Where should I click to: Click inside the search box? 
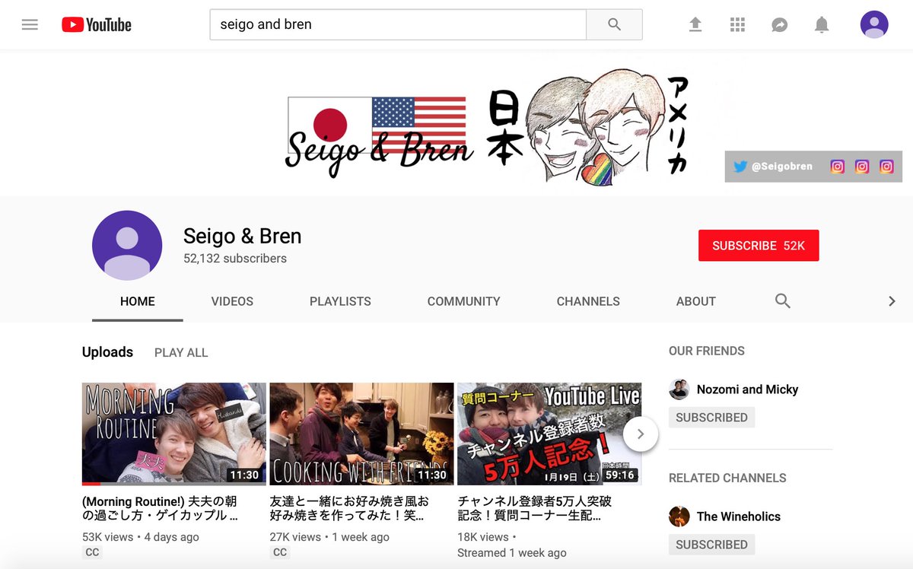[x=398, y=24]
